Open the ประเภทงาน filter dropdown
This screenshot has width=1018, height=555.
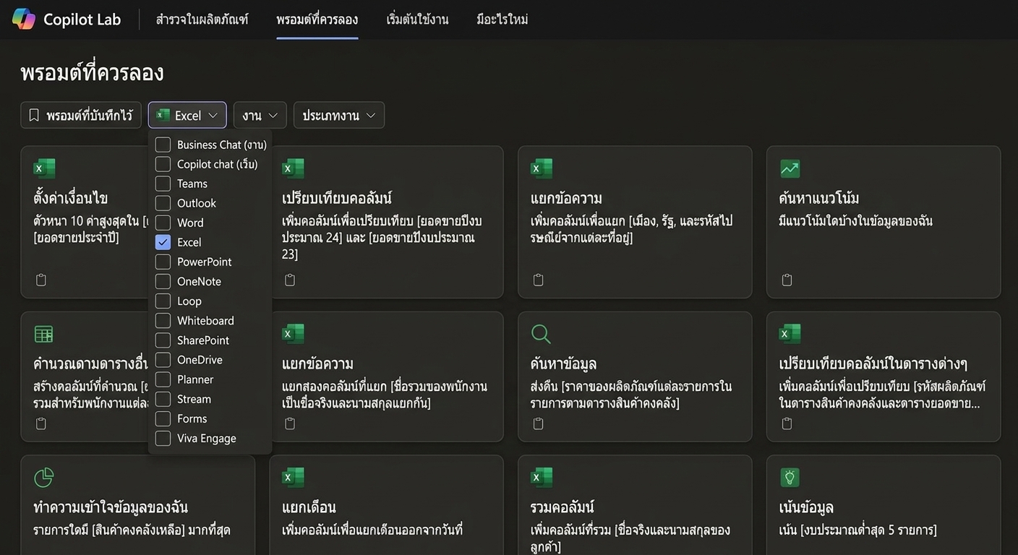pyautogui.click(x=339, y=115)
